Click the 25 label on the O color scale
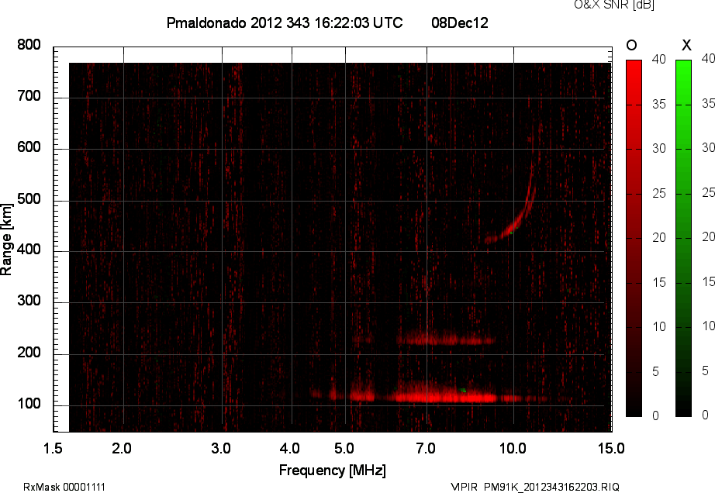 [x=658, y=194]
